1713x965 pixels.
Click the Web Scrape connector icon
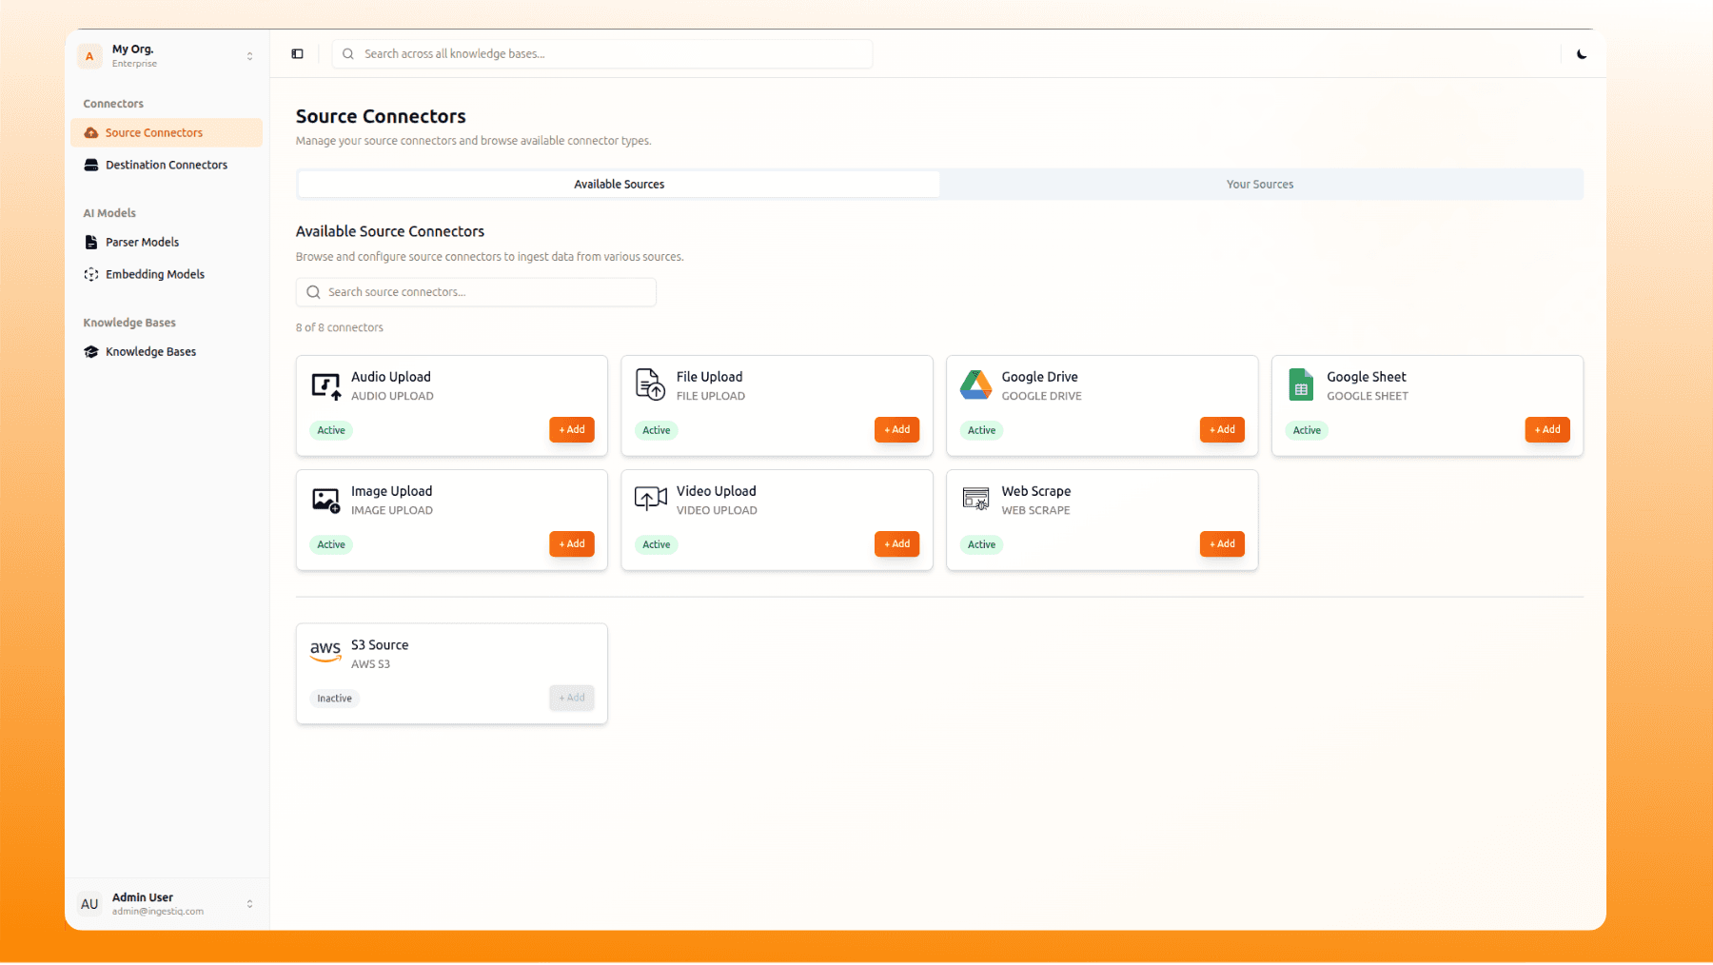coord(975,499)
